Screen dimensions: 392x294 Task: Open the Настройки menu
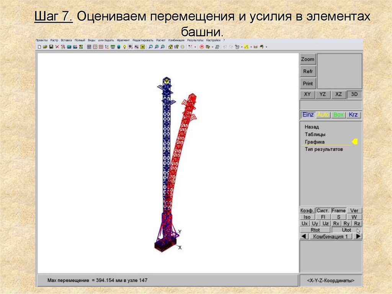pos(213,40)
